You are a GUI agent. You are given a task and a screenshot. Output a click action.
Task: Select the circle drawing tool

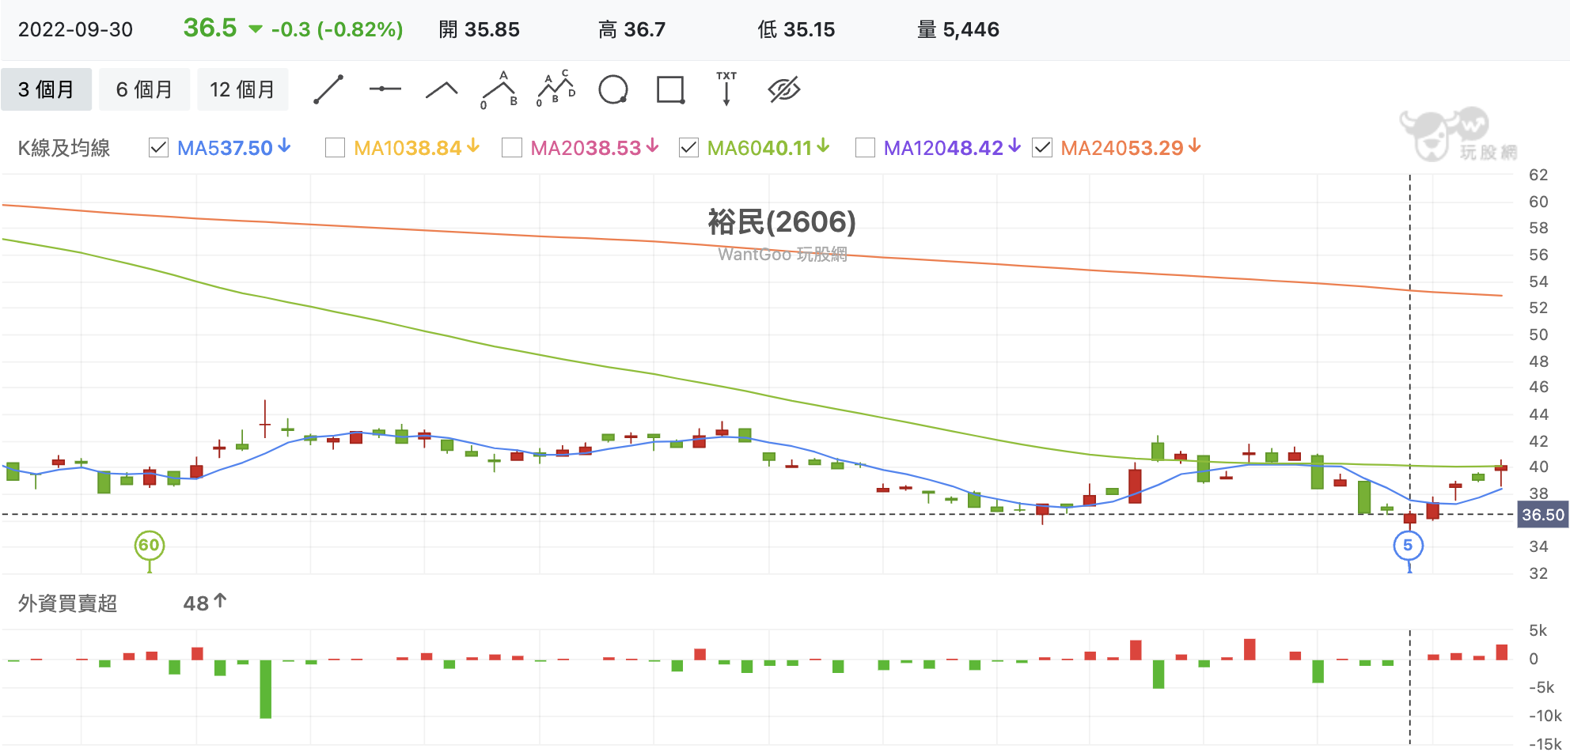pyautogui.click(x=614, y=89)
